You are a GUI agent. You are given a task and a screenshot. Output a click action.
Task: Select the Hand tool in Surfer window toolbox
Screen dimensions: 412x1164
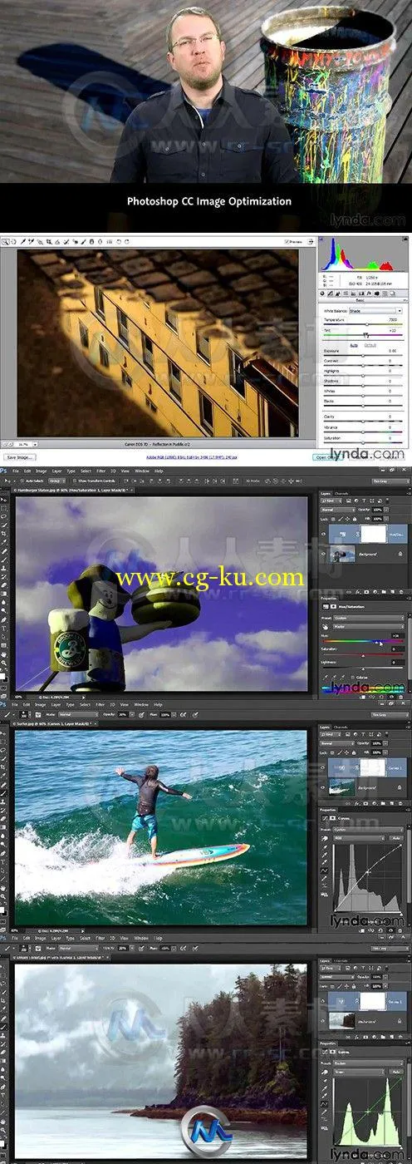coord(4,888)
